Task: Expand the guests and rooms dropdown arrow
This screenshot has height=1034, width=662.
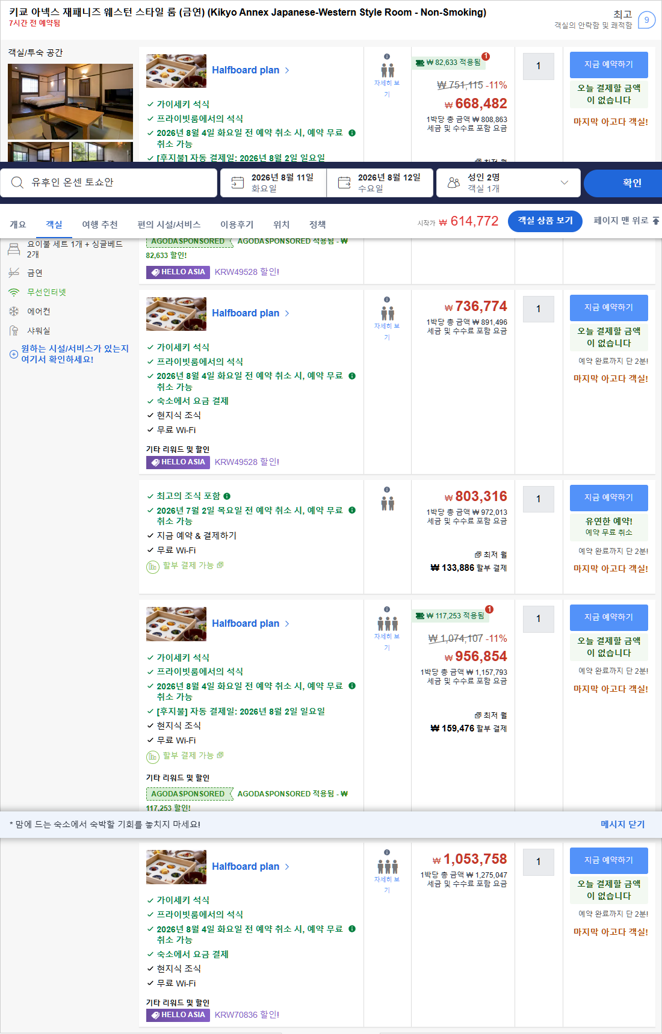Action: [x=565, y=182]
